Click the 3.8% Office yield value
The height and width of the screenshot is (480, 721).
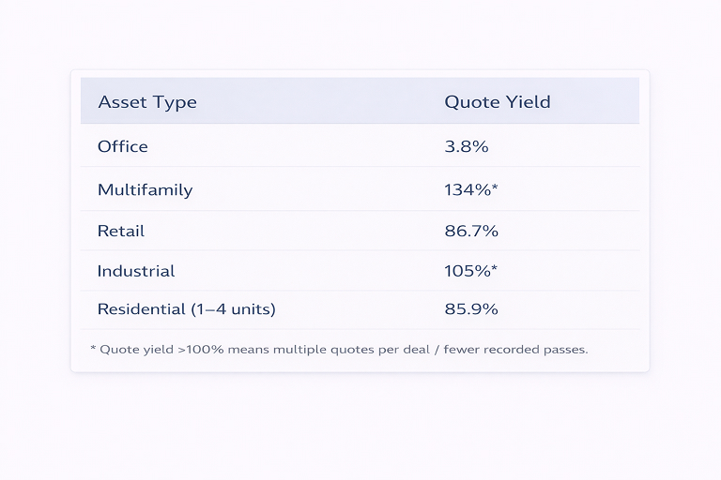(466, 146)
